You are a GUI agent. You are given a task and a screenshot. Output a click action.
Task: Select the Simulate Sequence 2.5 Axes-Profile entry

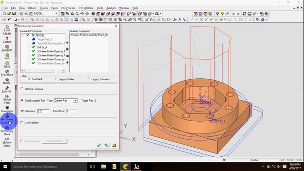pyautogui.click(x=89, y=35)
